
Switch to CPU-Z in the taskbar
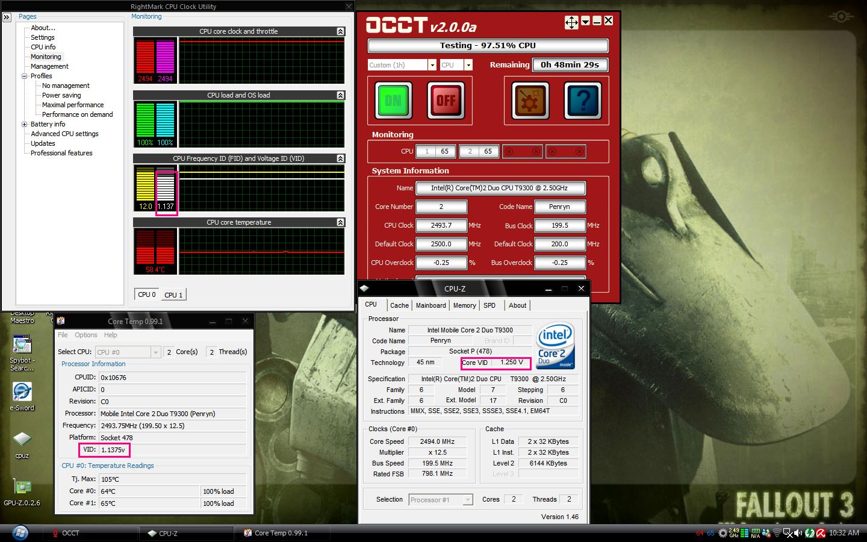point(186,533)
